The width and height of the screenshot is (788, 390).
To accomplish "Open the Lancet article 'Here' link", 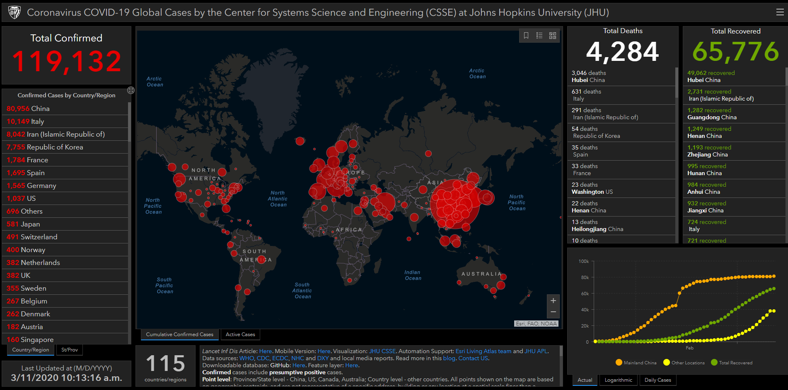I will [266, 351].
